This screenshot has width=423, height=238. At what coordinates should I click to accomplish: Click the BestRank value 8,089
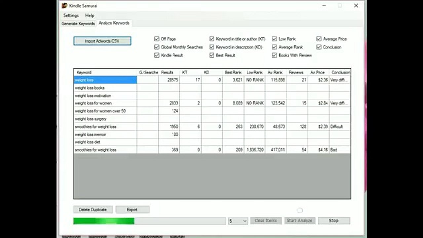coord(233,103)
